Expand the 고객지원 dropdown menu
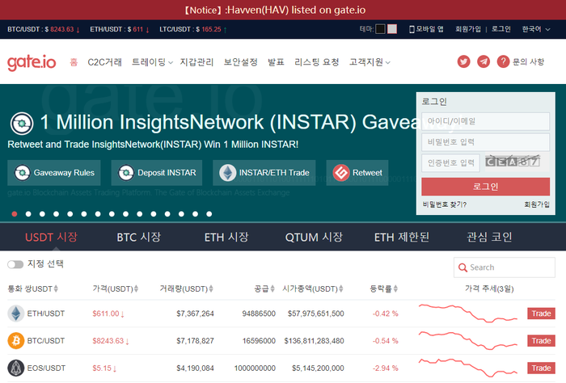The image size is (566, 383). 370,62
